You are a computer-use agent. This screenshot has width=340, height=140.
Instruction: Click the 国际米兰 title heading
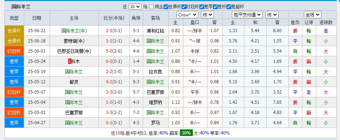point(21,7)
